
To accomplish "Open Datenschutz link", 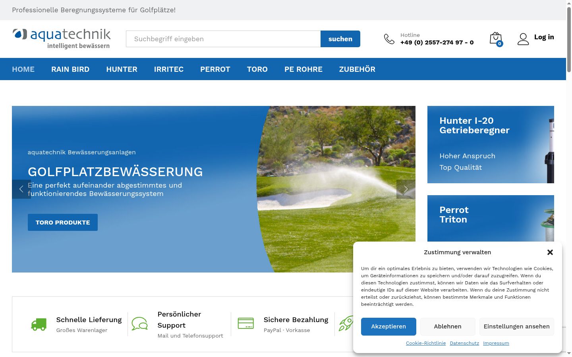I will pyautogui.click(x=464, y=343).
